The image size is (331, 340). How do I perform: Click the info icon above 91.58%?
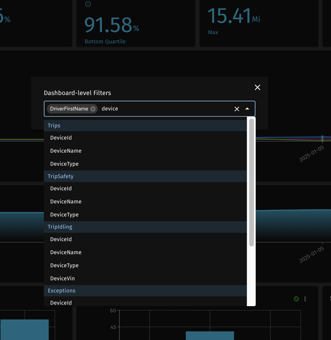click(88, 4)
